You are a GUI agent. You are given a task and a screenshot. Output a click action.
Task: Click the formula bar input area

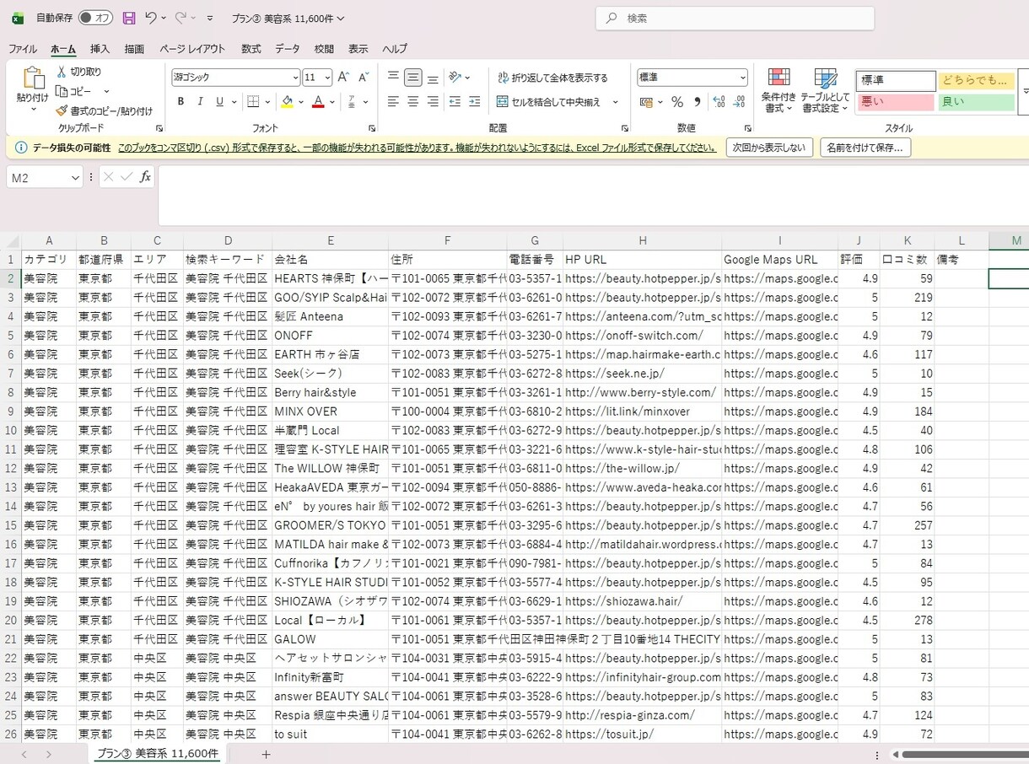click(593, 195)
